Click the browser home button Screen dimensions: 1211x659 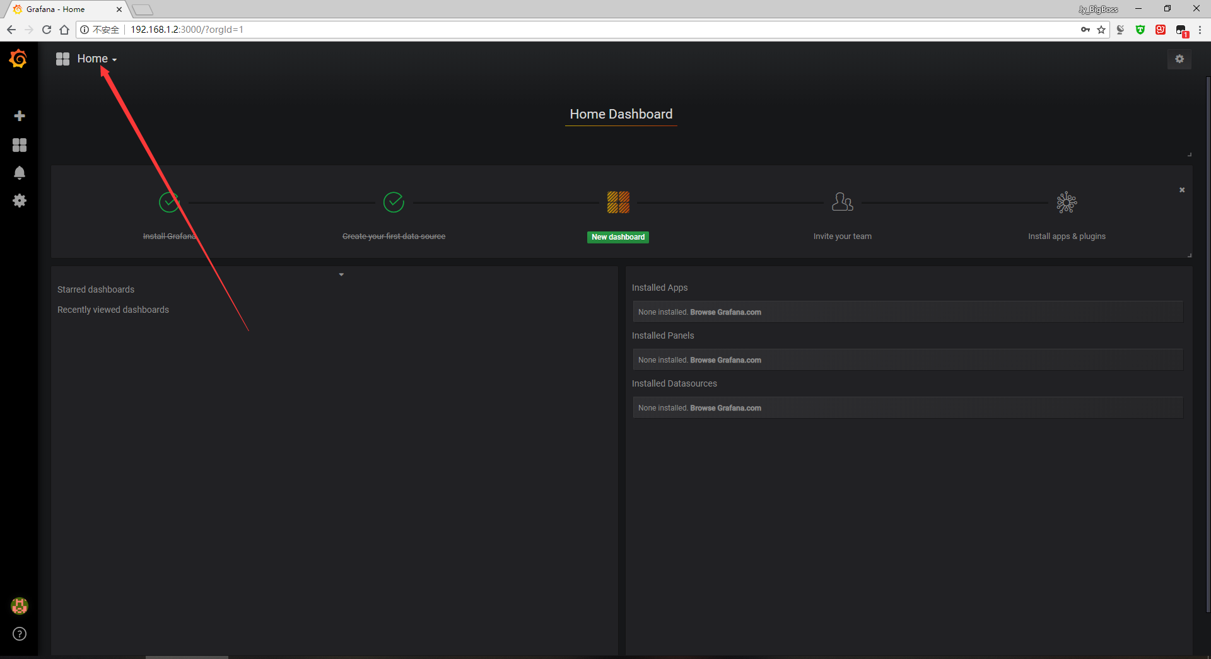(64, 30)
